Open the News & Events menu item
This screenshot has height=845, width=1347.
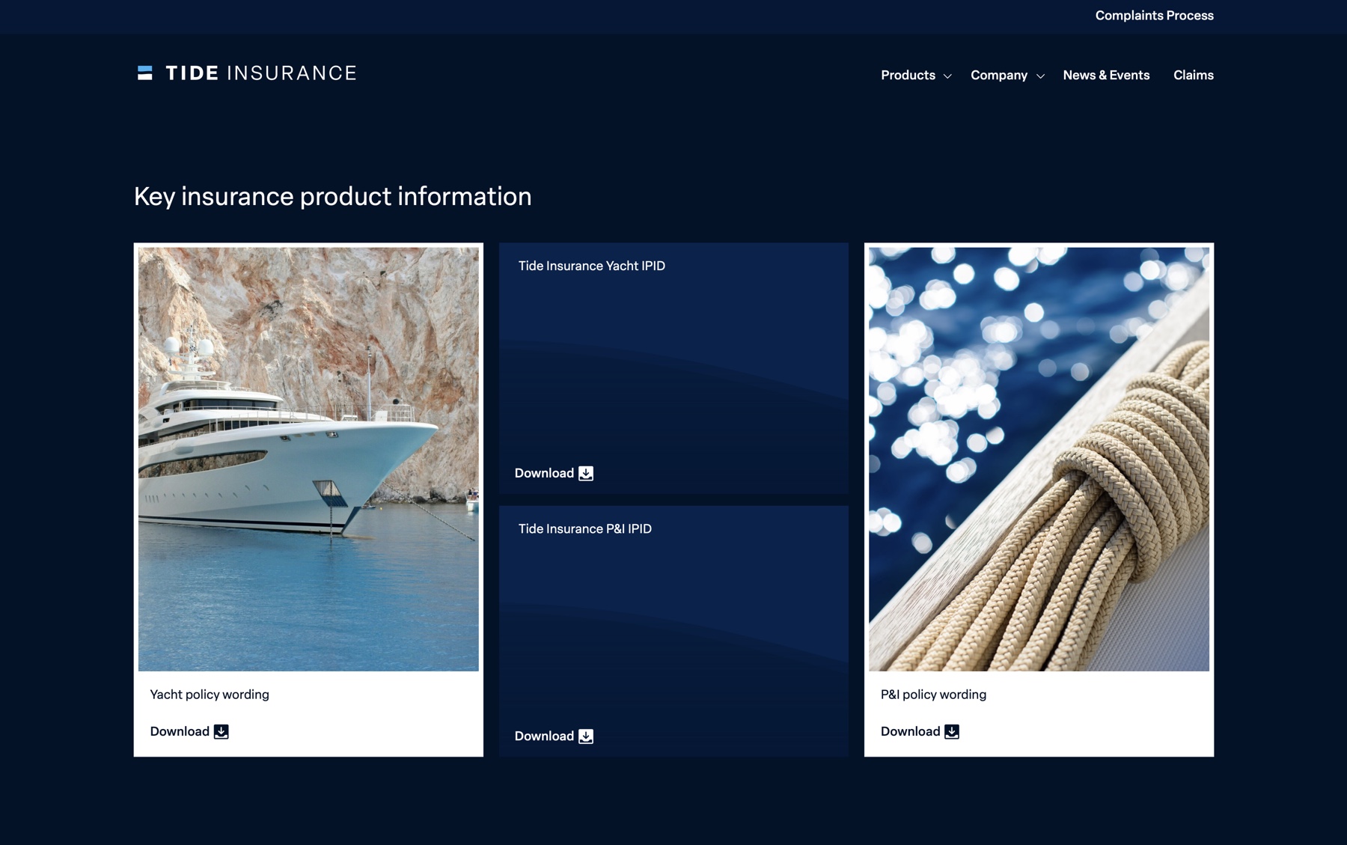point(1106,75)
